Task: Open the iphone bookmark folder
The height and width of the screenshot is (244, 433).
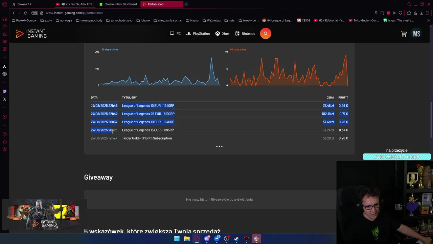Action: coord(143,20)
